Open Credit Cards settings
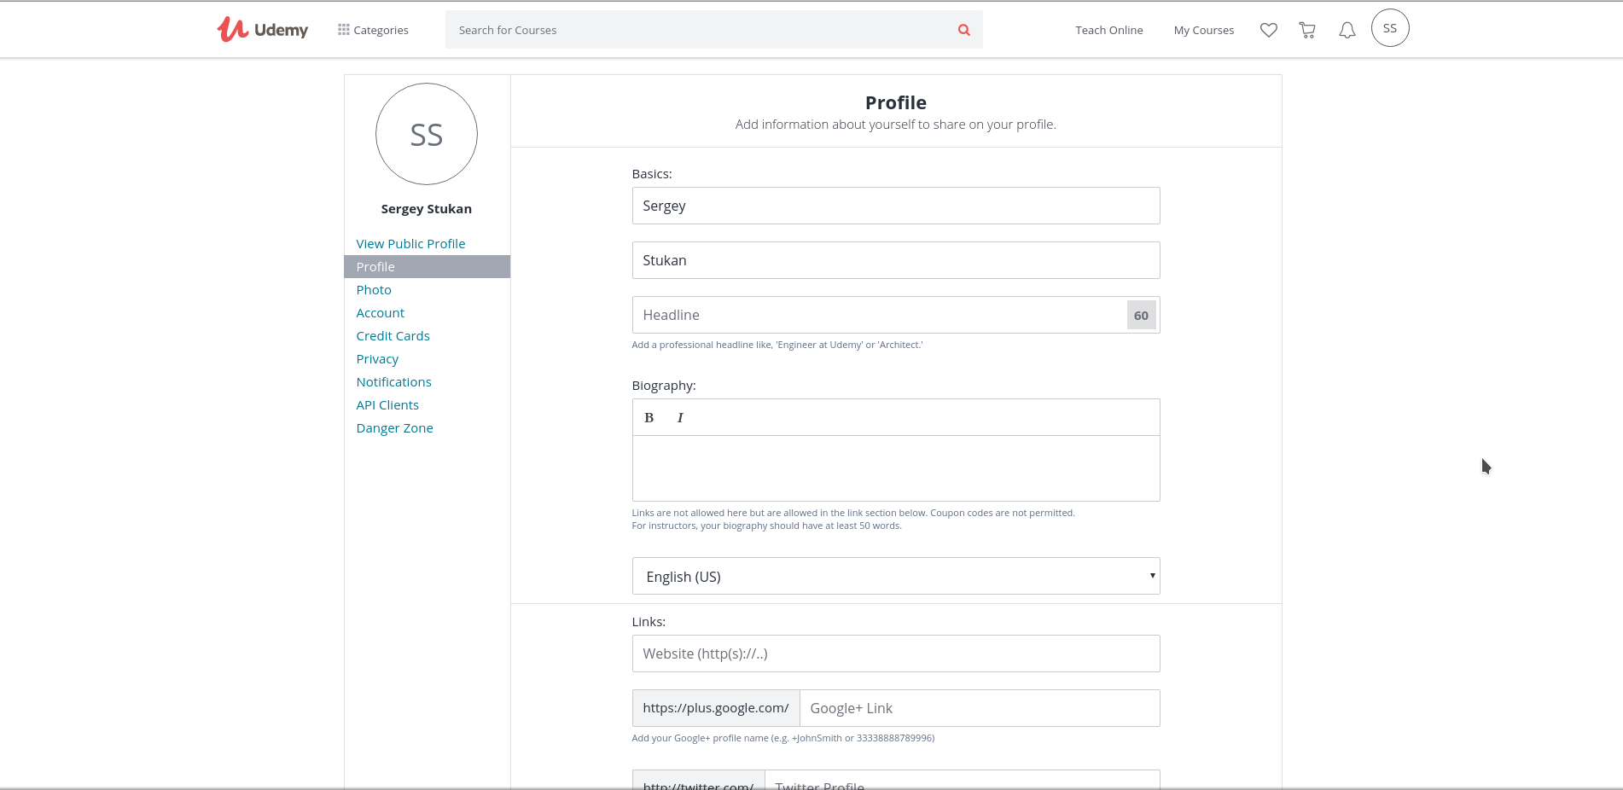Viewport: 1623px width, 790px height. point(393,336)
